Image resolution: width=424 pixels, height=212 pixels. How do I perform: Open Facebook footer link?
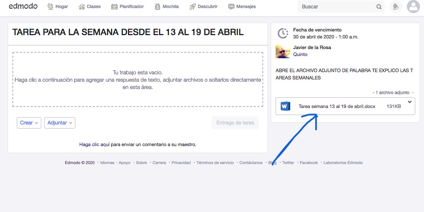309,163
